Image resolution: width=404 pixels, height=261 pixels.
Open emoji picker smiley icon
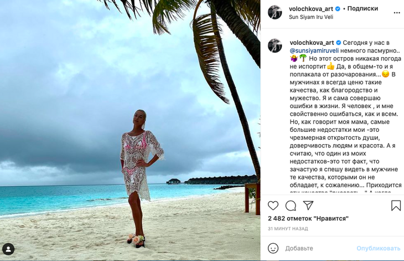tap(273, 248)
